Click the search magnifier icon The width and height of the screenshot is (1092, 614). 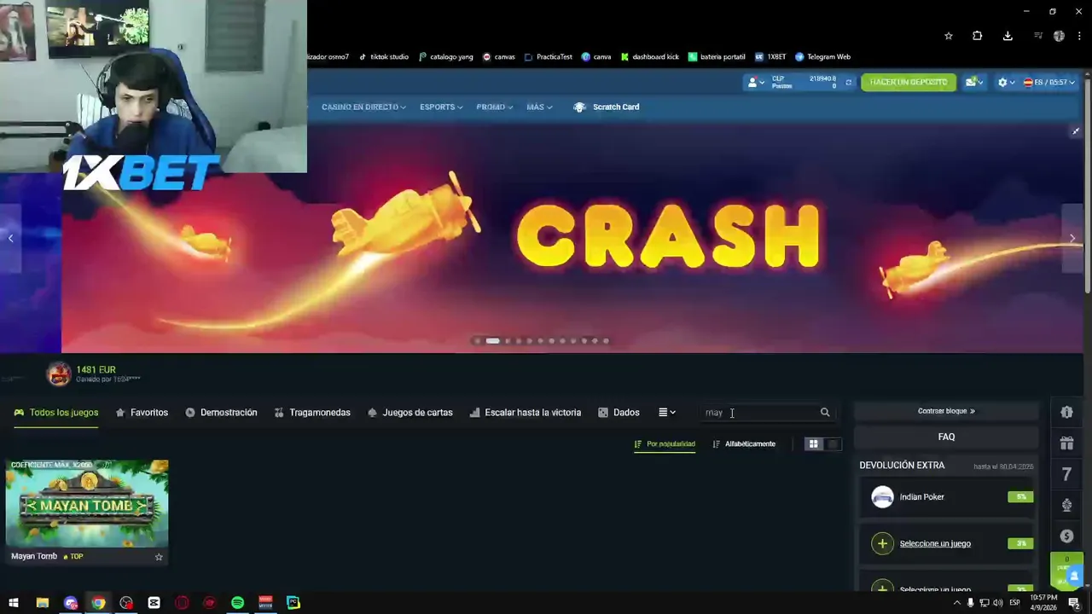tap(825, 413)
